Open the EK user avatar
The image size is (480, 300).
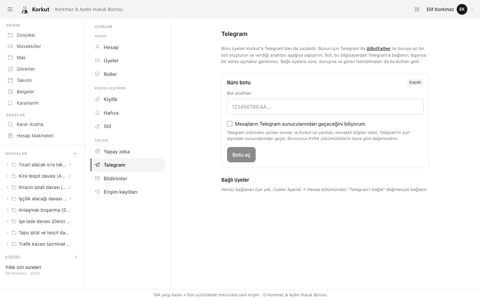pyautogui.click(x=462, y=9)
